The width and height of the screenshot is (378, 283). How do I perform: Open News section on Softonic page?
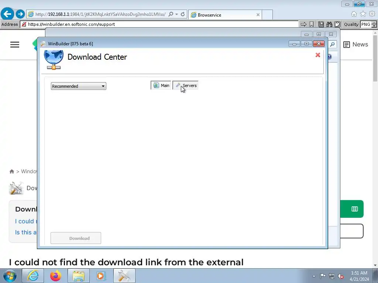click(x=355, y=45)
